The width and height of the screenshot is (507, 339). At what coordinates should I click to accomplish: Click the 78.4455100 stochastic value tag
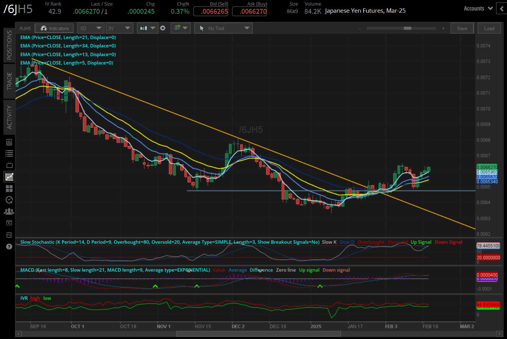[488, 246]
